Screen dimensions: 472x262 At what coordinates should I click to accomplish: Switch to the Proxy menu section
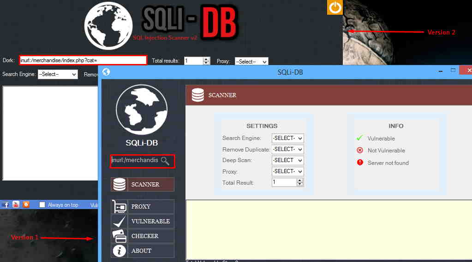[143, 206]
